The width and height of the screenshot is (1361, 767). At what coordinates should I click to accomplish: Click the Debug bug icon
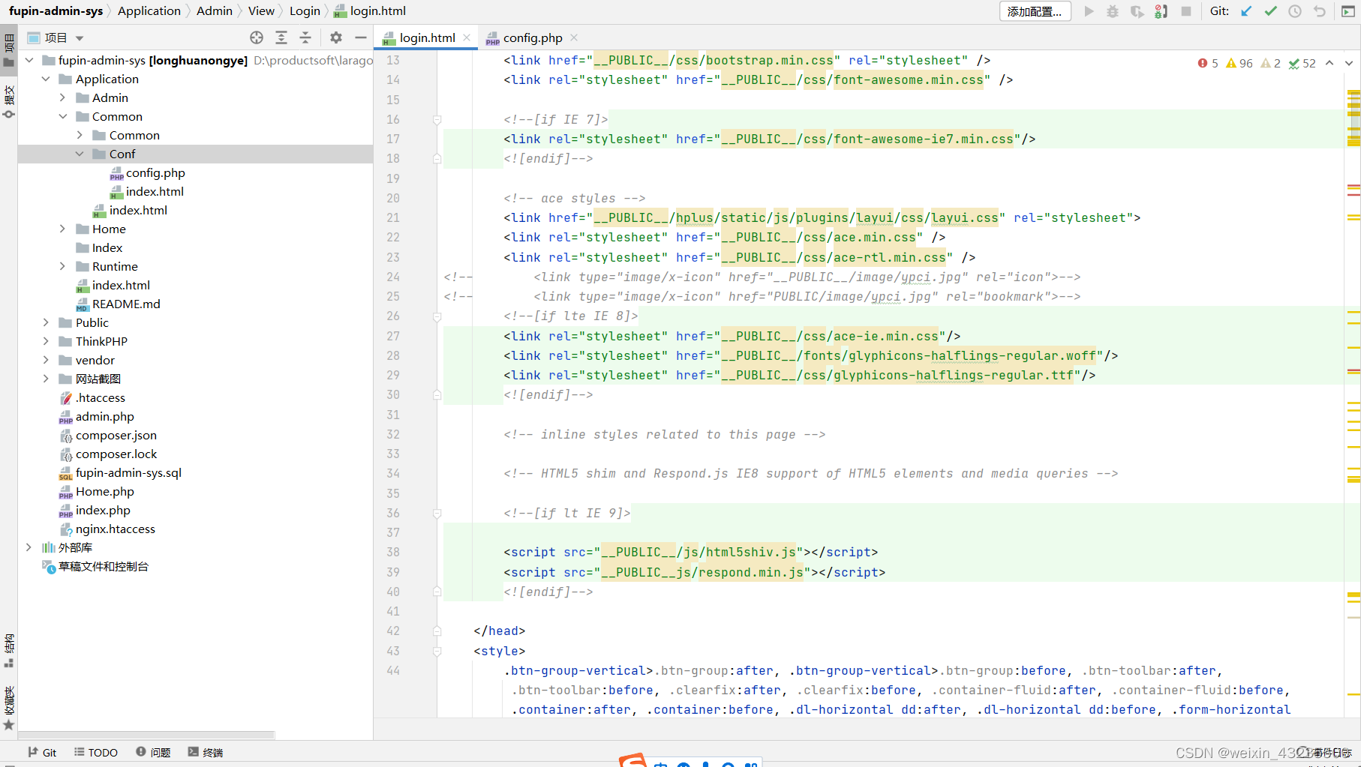(1113, 11)
